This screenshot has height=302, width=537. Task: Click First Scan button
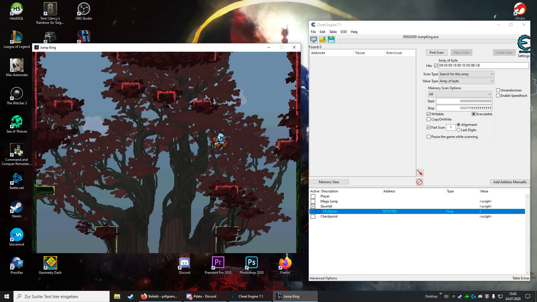pyautogui.click(x=436, y=53)
